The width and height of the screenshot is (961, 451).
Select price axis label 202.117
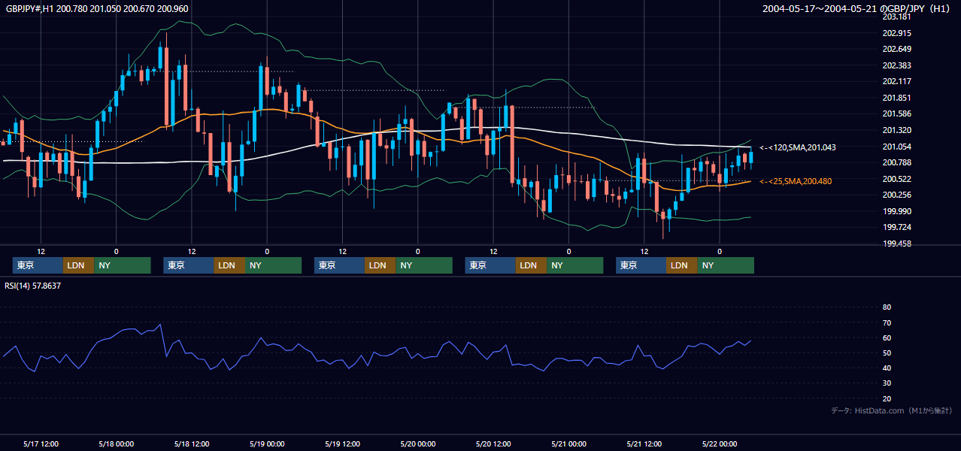[x=896, y=81]
